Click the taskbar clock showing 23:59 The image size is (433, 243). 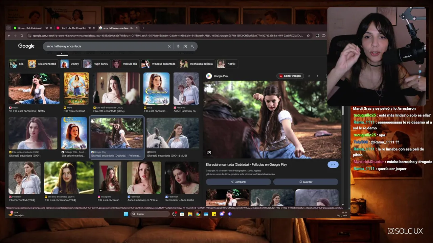[342, 214]
